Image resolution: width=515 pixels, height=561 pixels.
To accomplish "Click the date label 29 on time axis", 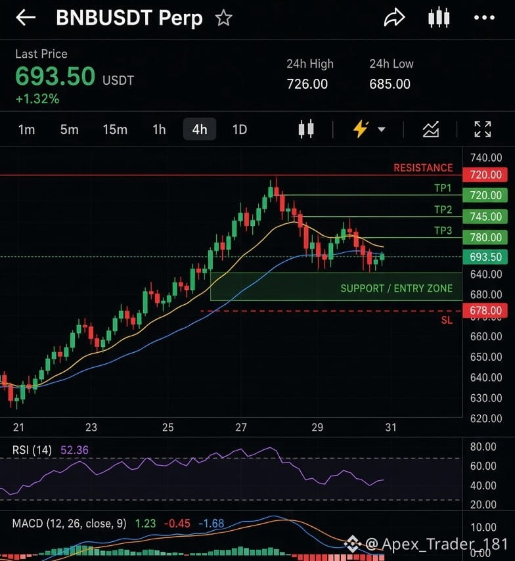I will 317,427.
